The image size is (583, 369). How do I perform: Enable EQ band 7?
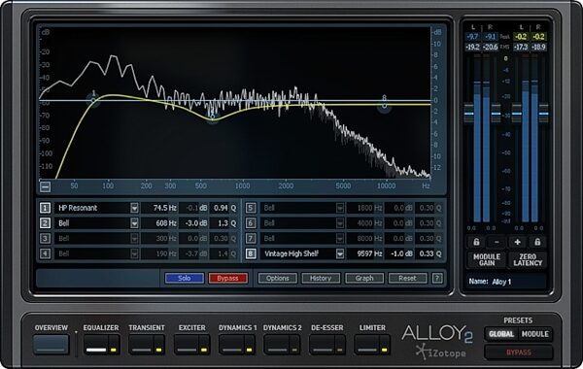point(251,238)
